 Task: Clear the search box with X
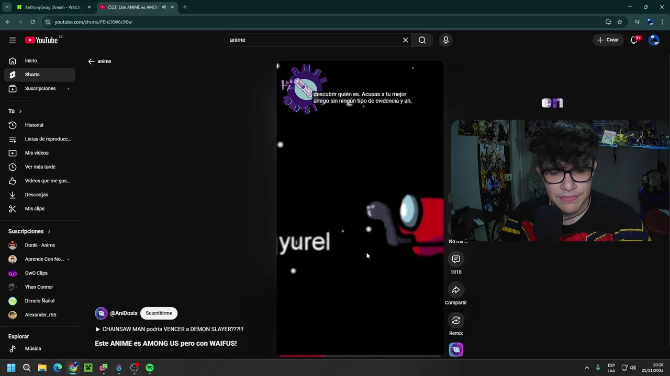(x=405, y=40)
